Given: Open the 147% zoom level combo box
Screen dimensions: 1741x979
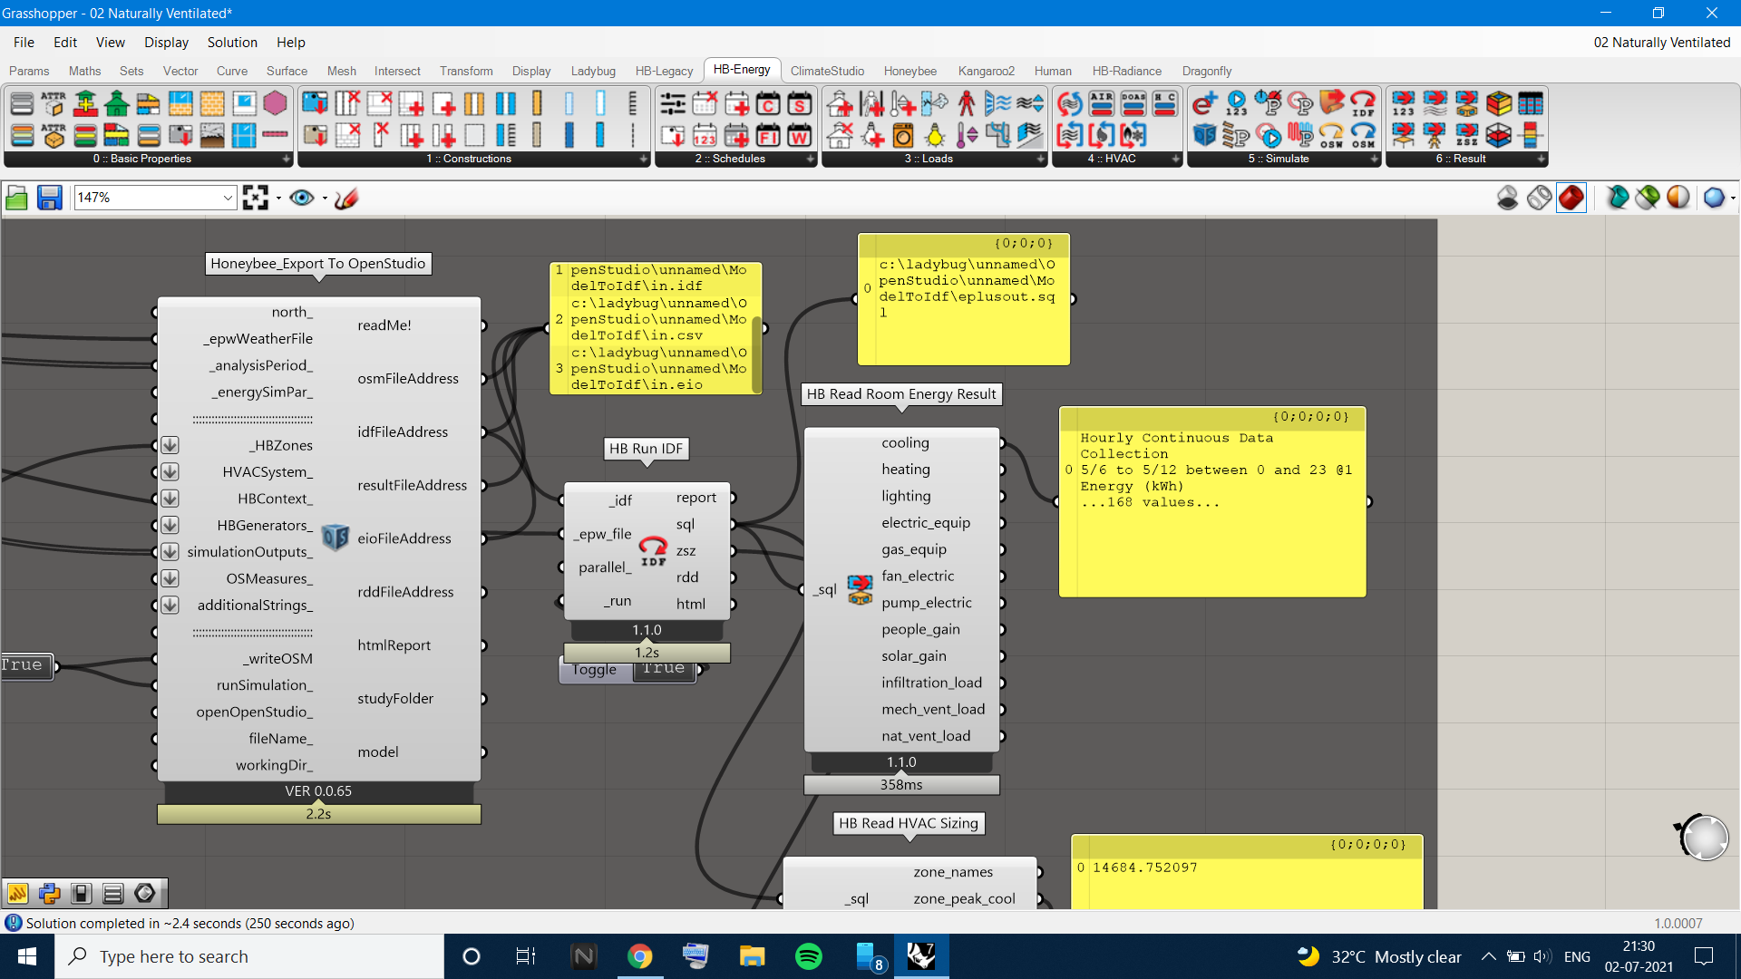Looking at the screenshot, I should point(155,198).
